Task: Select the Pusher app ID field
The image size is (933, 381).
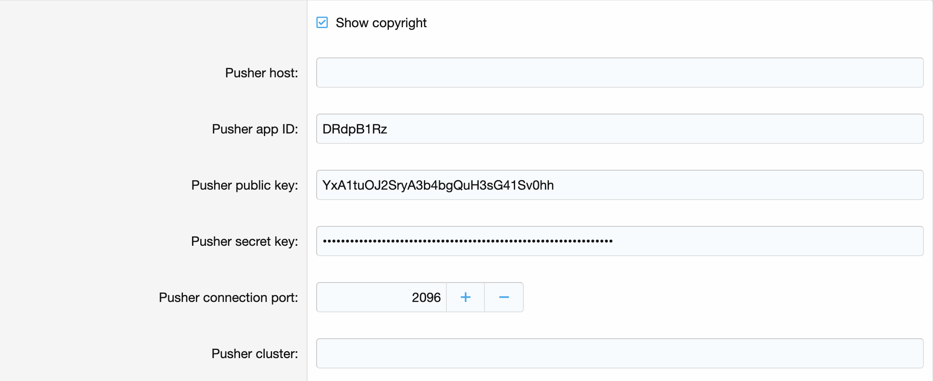Action: [619, 129]
